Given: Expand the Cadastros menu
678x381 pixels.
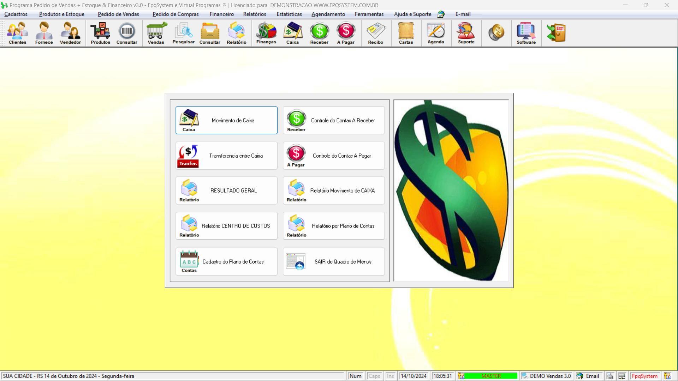Looking at the screenshot, I should [16, 14].
